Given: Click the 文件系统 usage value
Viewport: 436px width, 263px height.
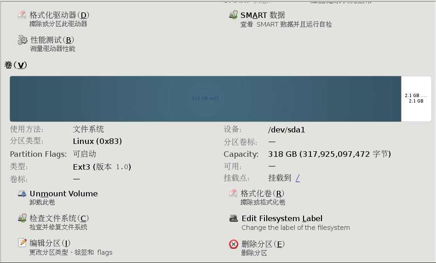Looking at the screenshot, I should (x=88, y=129).
